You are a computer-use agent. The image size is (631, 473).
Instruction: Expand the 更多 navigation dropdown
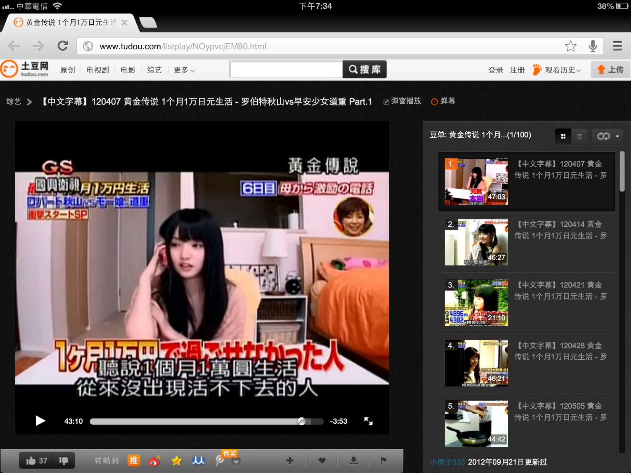click(184, 70)
